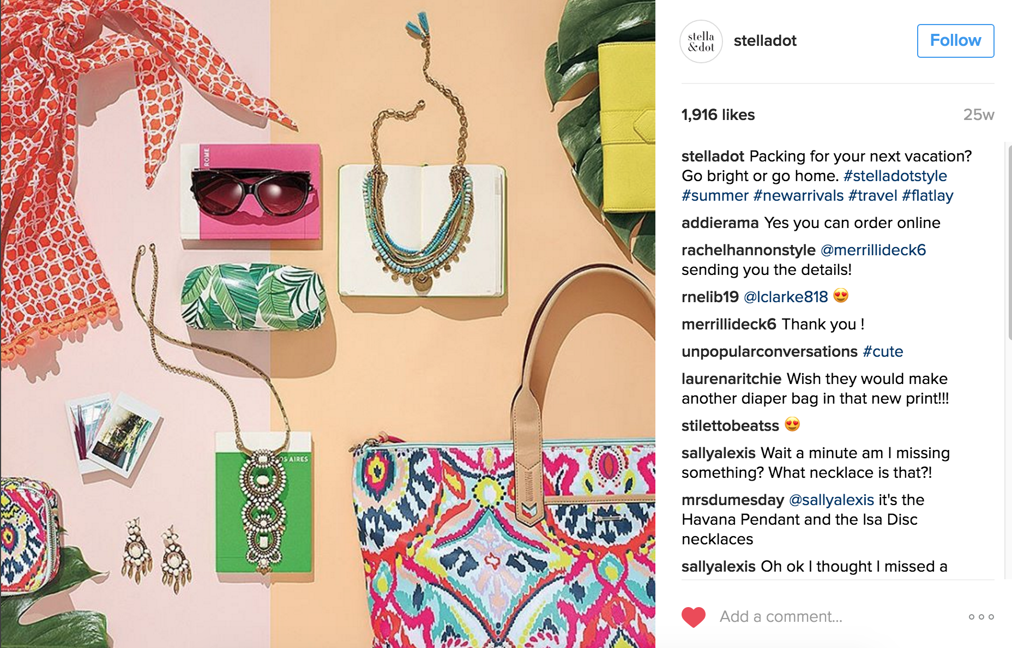Open the stelladot username in the header

click(765, 41)
